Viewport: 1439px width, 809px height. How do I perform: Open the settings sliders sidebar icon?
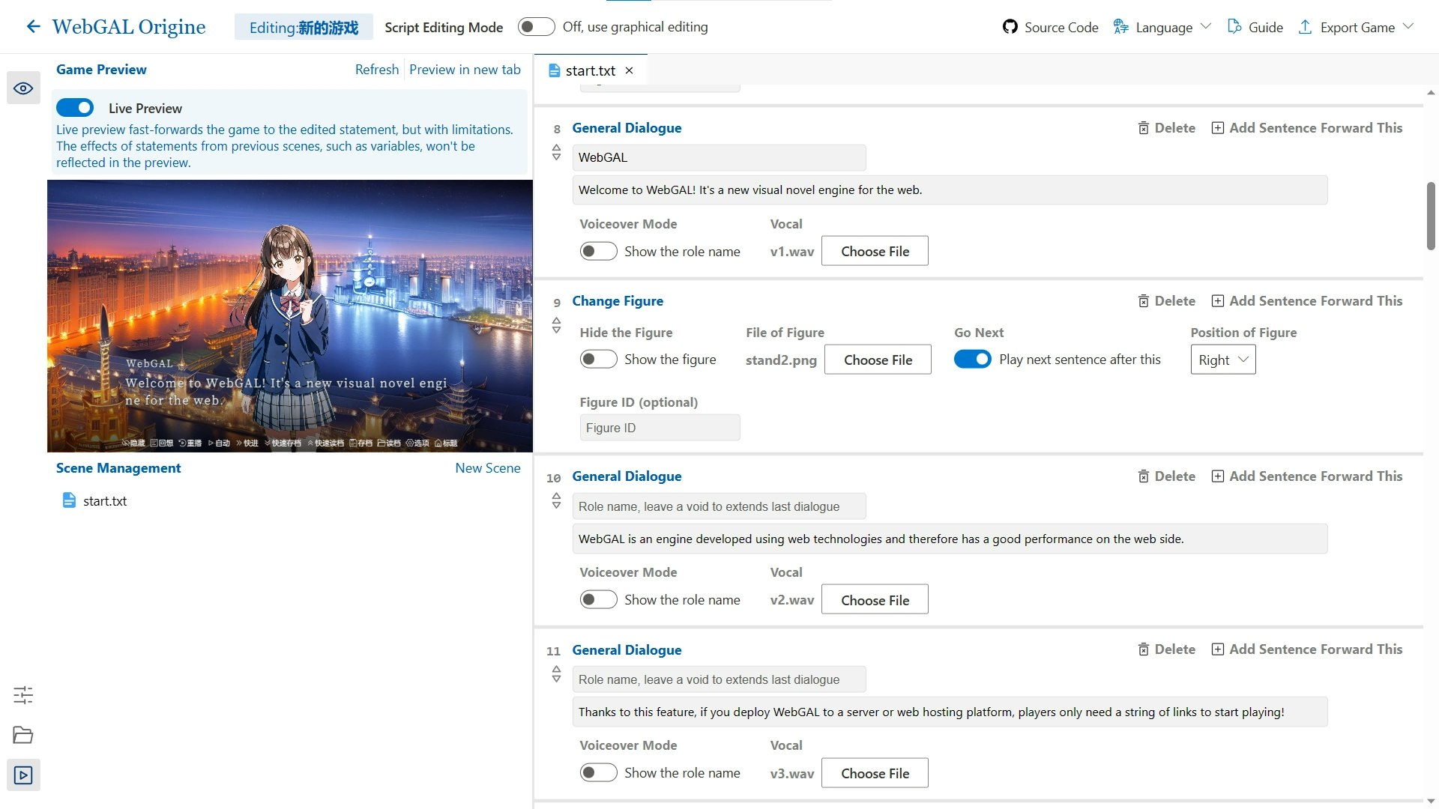[x=23, y=695]
